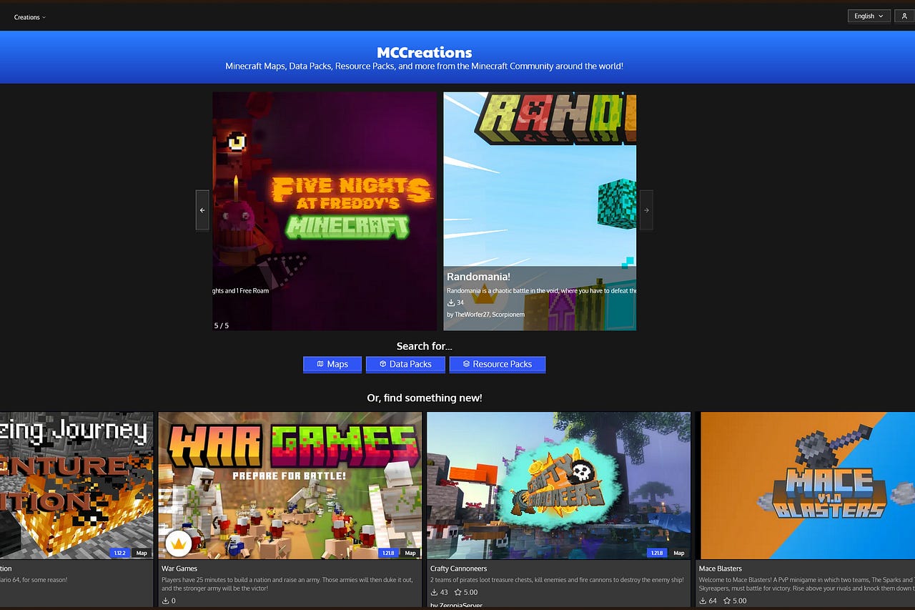Open the Mace Blasters card image
Screen dimensions: 915x610
(x=806, y=486)
